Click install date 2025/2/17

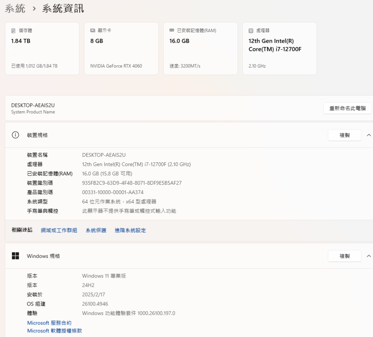point(94,294)
